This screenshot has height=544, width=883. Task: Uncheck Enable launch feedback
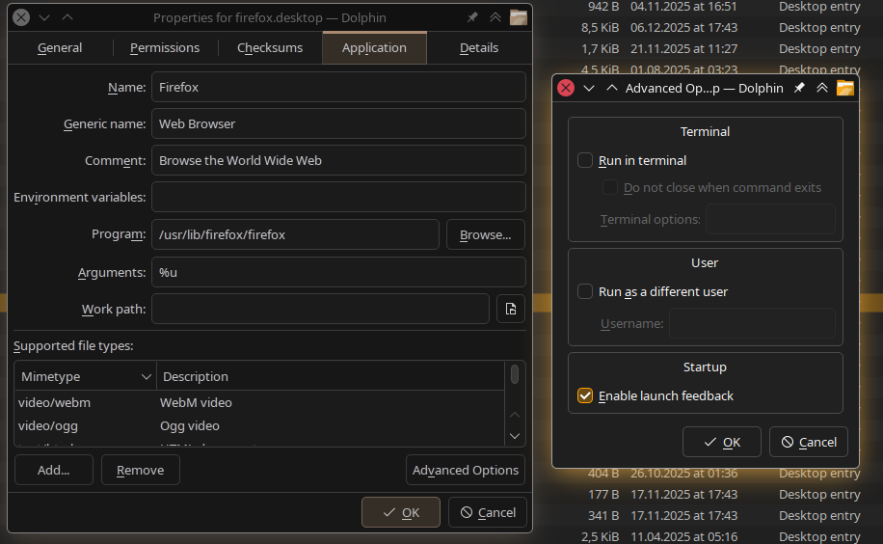pos(585,395)
